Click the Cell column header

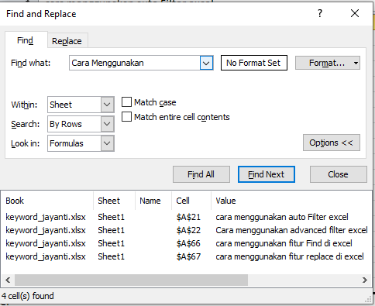tap(191, 201)
